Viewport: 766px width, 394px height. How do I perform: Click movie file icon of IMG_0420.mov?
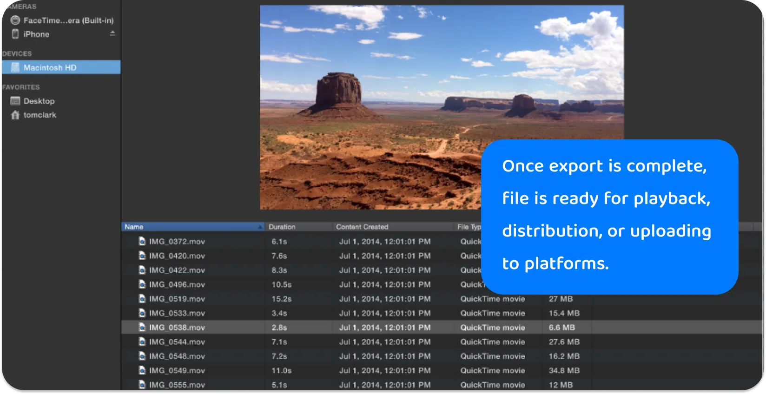[x=142, y=256]
